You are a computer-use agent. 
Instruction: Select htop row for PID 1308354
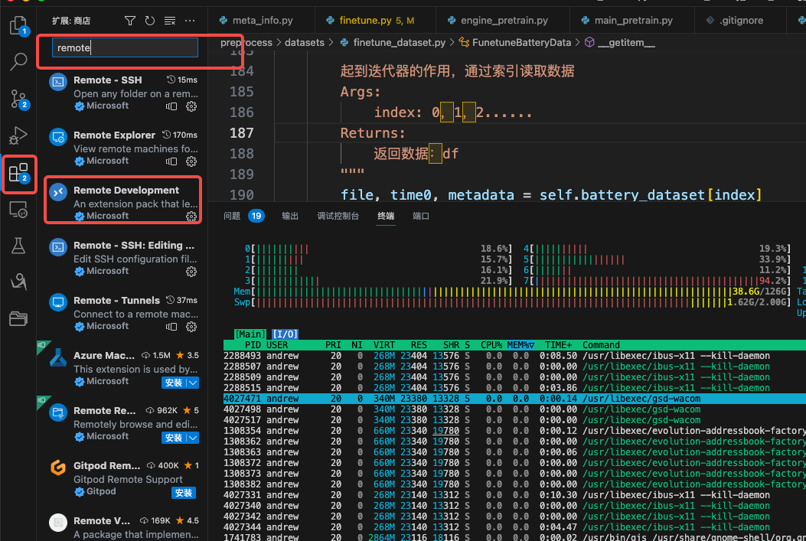tap(514, 431)
